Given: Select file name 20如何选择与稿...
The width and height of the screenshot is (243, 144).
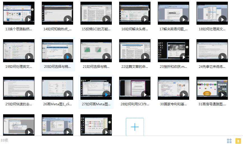Looking at the screenshot, I should [x=57, y=67].
